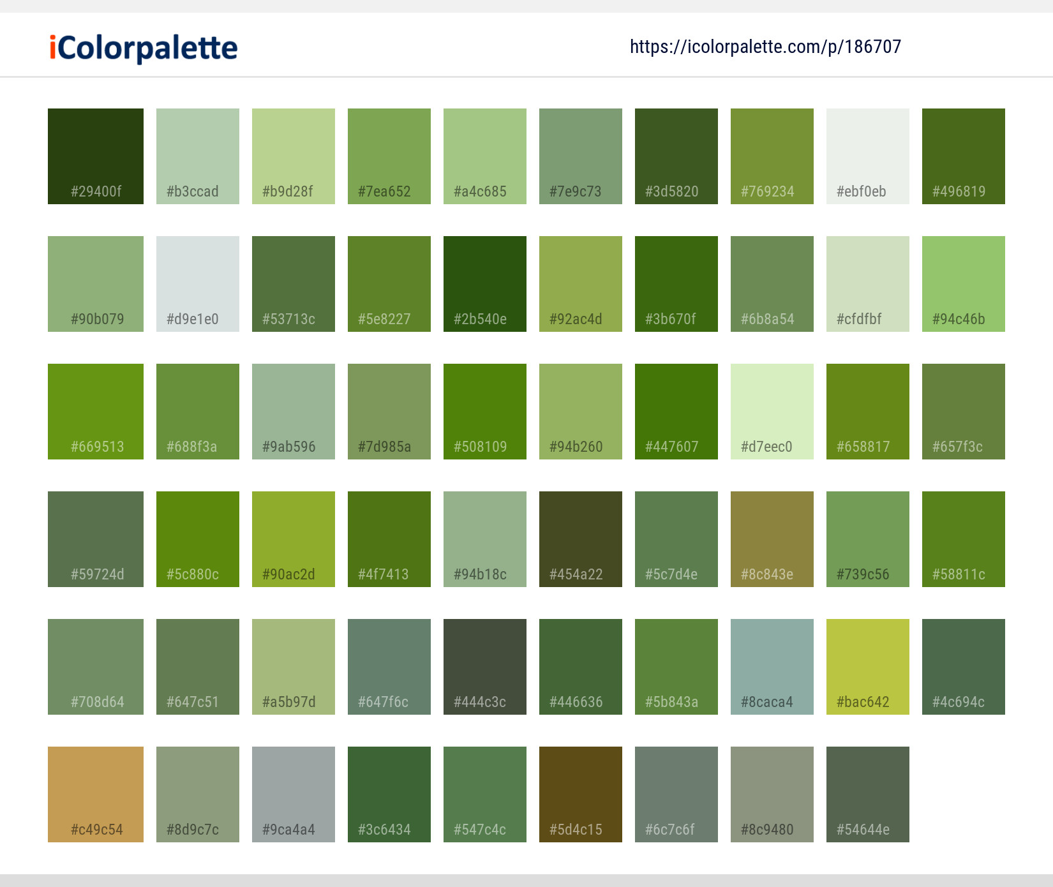Click the chartreuse #bac642 swatch
The height and width of the screenshot is (887, 1053).
868,667
